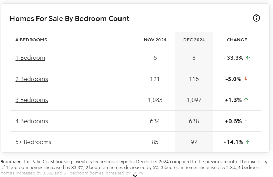The image size is (273, 177).
Task: Click the CHANGE column header
Action: click(237, 40)
